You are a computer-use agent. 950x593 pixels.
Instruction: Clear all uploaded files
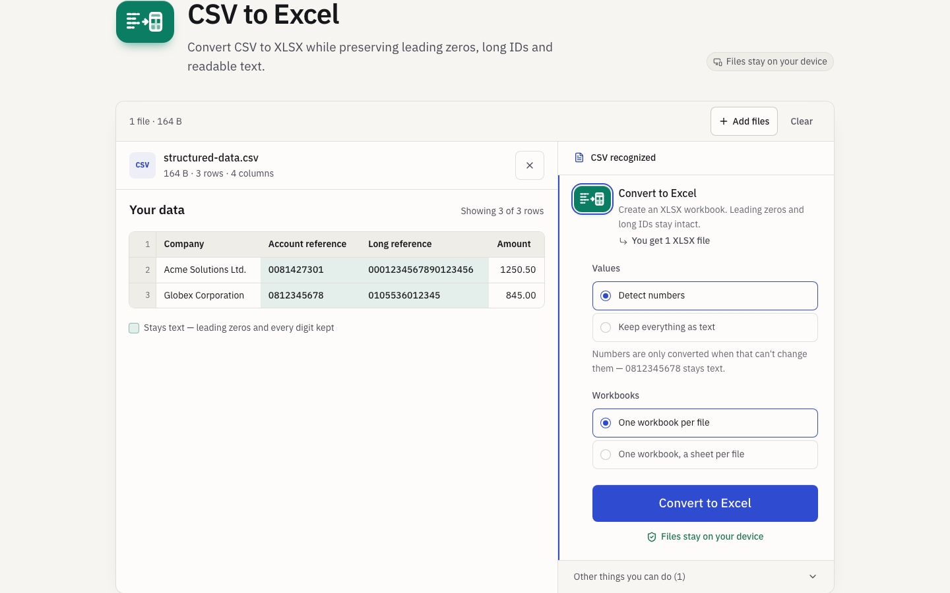click(x=802, y=121)
